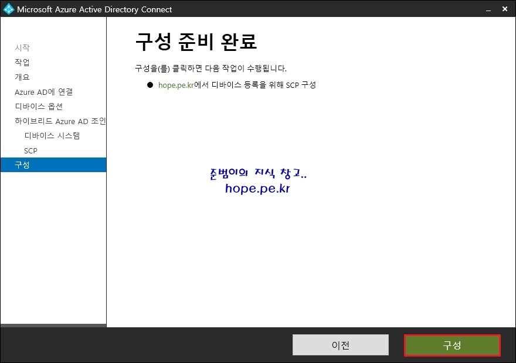Select highlighted 구성 step in sidebar
The height and width of the screenshot is (363, 516).
(x=53, y=165)
